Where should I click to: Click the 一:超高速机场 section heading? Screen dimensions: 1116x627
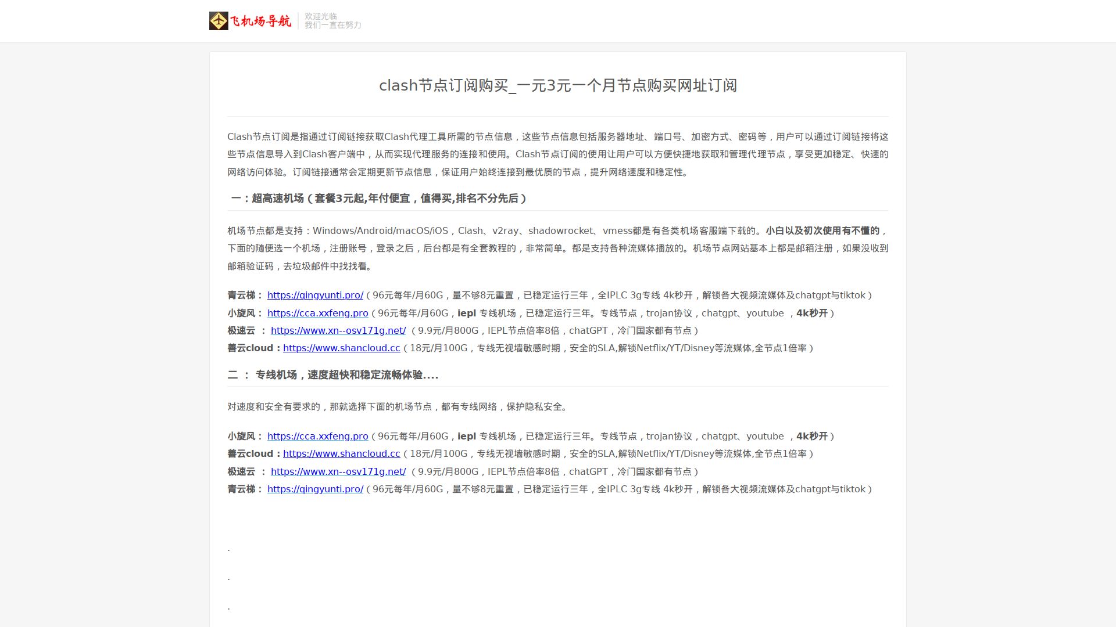pos(378,199)
